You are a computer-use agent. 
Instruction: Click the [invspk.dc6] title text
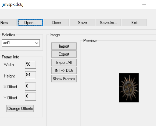click(x=12, y=4)
